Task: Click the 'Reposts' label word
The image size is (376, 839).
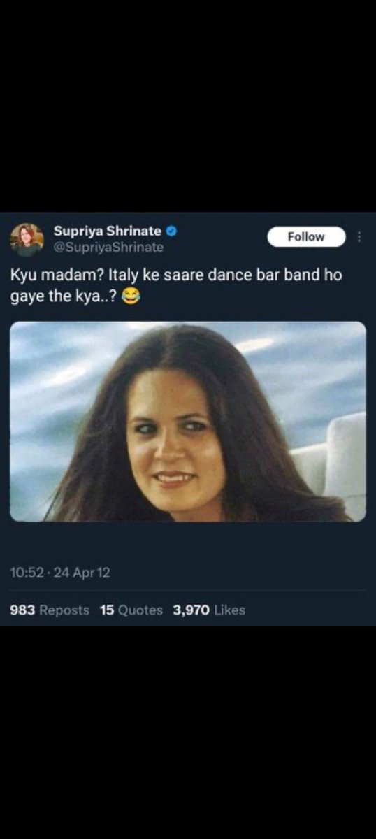Action: (64, 610)
